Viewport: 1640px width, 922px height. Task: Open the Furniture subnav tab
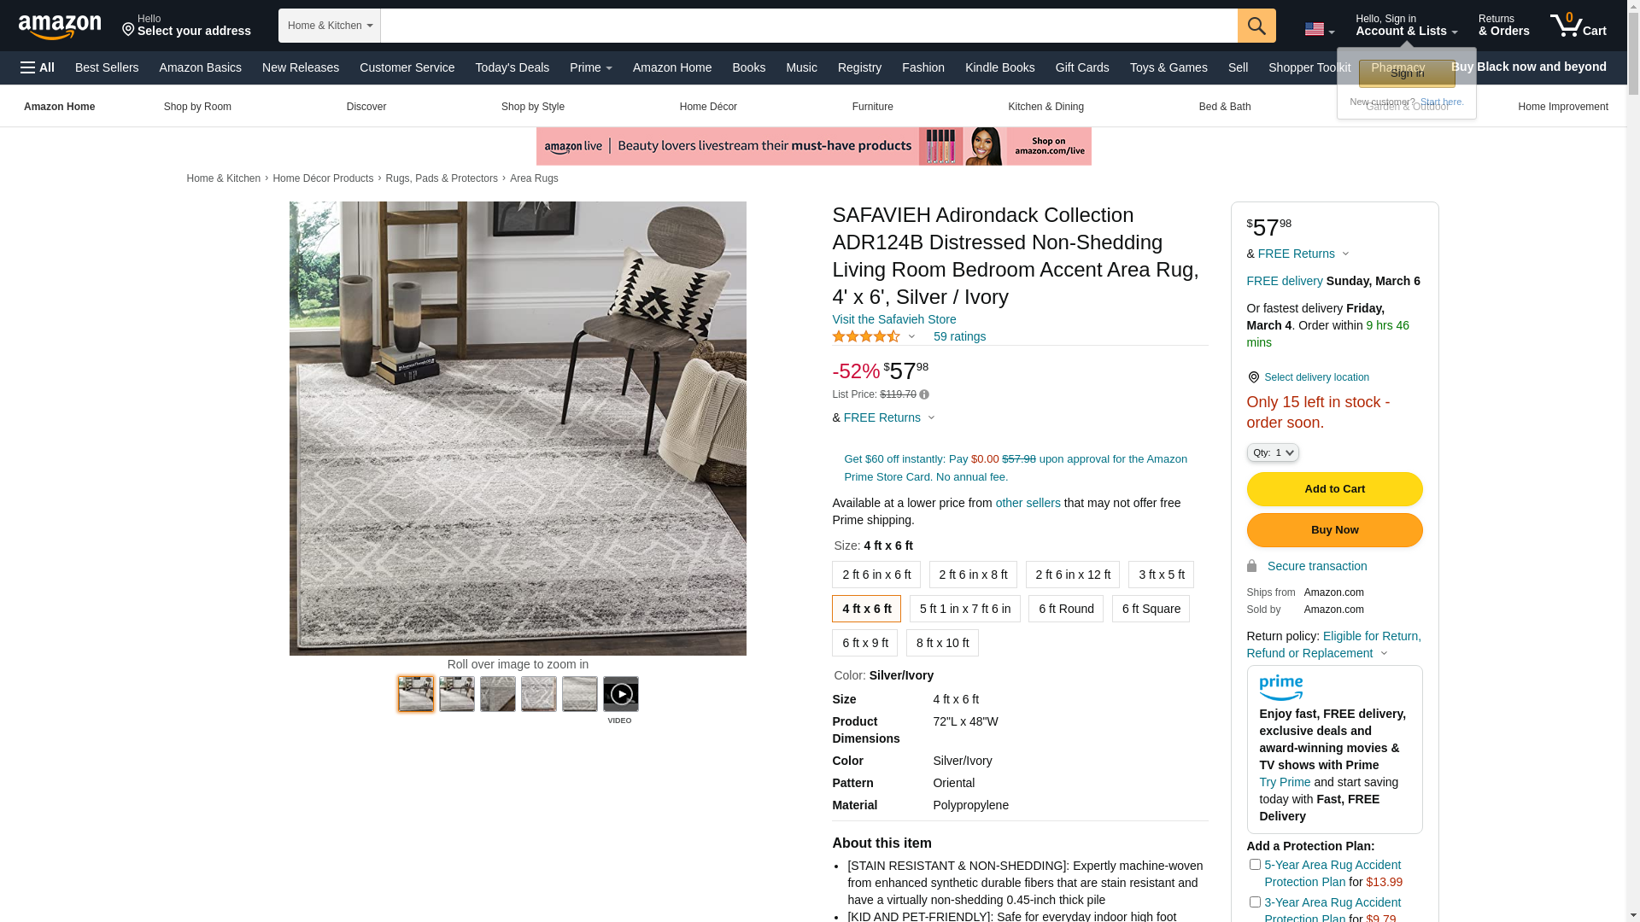tap(873, 107)
